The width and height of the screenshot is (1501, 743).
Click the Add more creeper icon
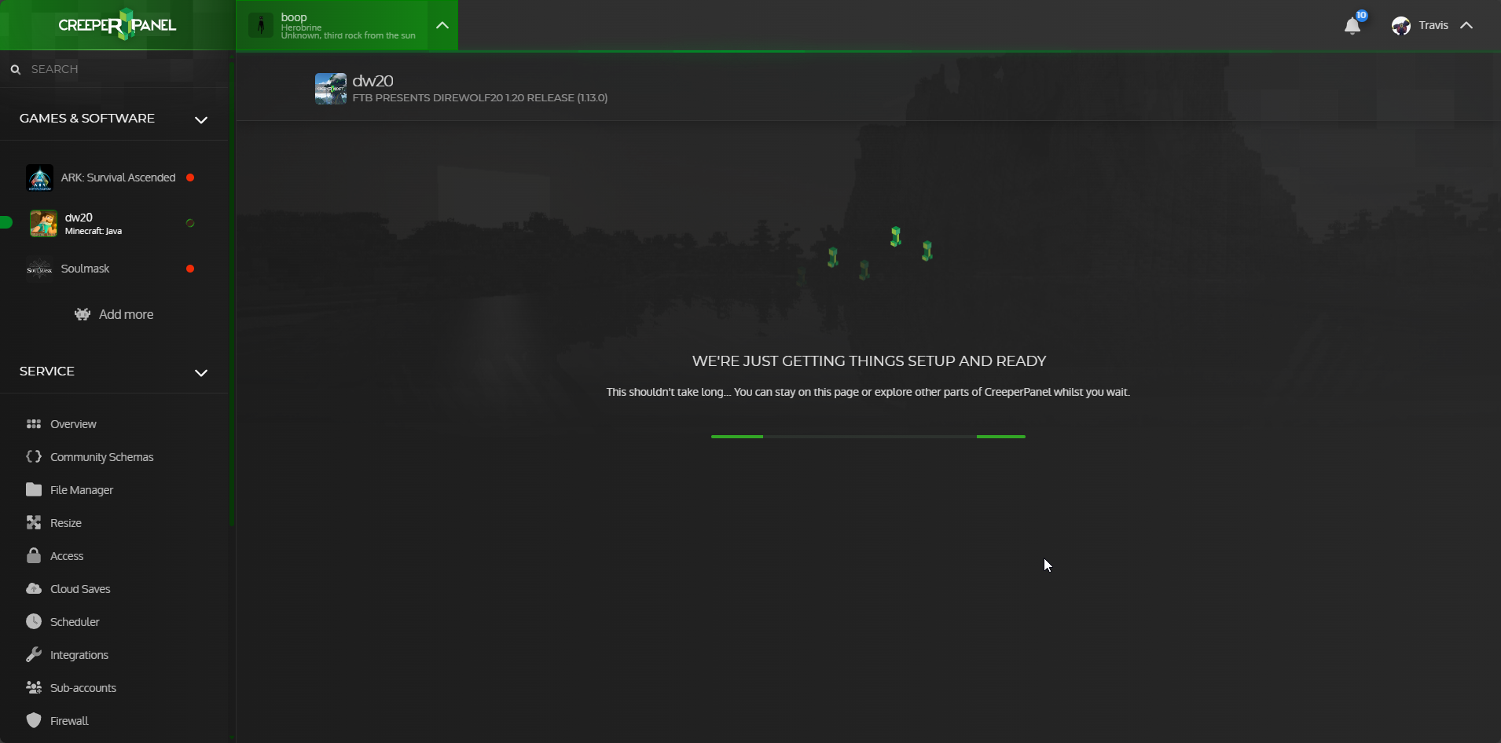pos(83,314)
